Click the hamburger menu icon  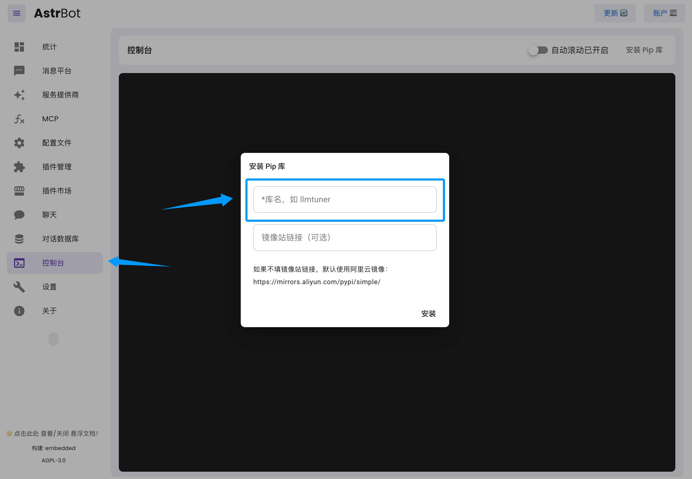coord(16,13)
